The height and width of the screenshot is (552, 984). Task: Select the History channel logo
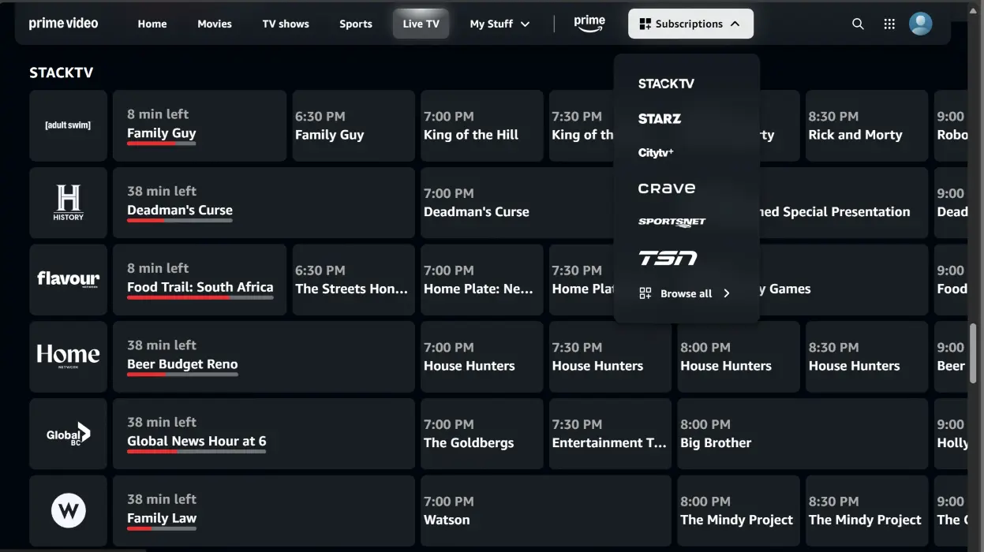click(x=68, y=203)
